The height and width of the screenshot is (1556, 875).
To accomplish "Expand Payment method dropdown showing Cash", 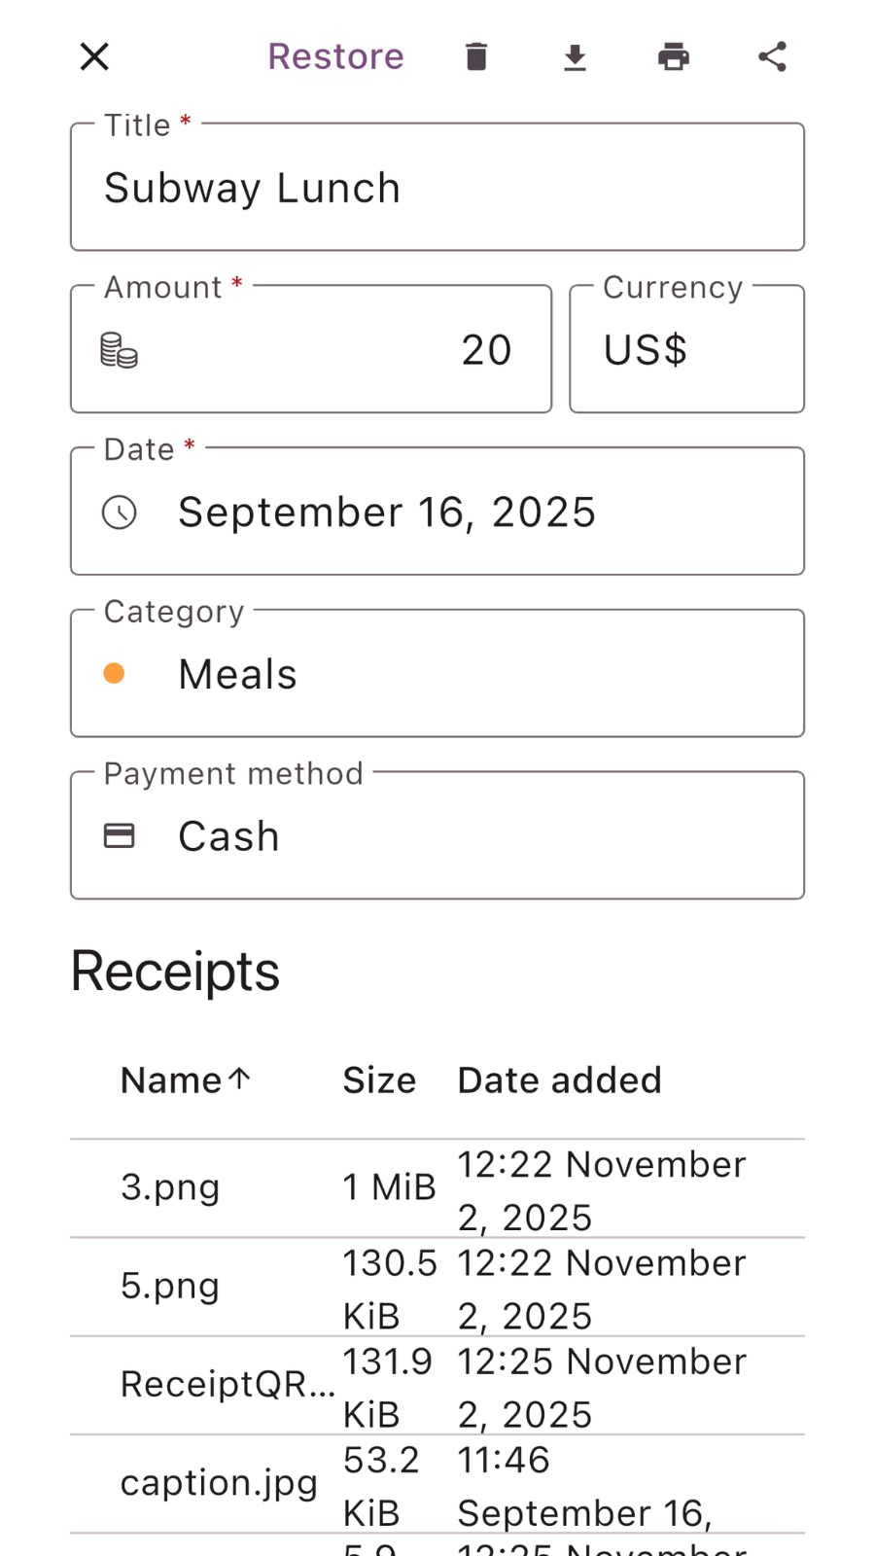I will 437,836.
